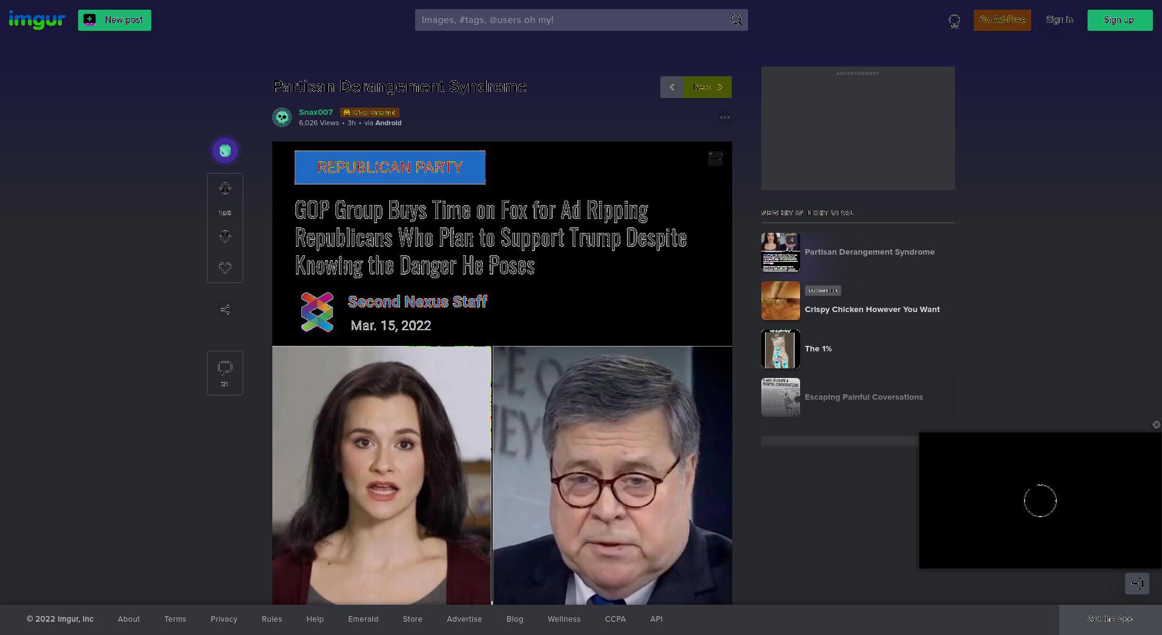
Task: Close the floating video player
Action: pos(1156,425)
